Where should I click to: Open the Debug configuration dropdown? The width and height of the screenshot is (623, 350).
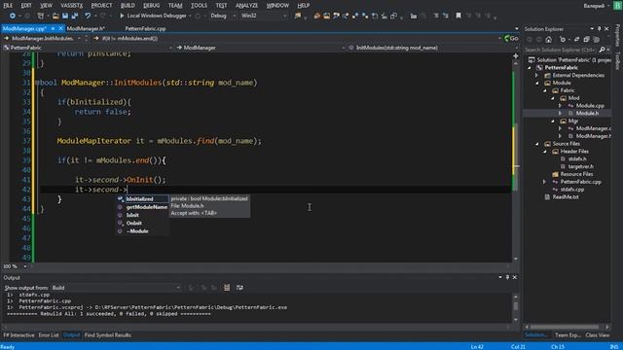(223, 16)
